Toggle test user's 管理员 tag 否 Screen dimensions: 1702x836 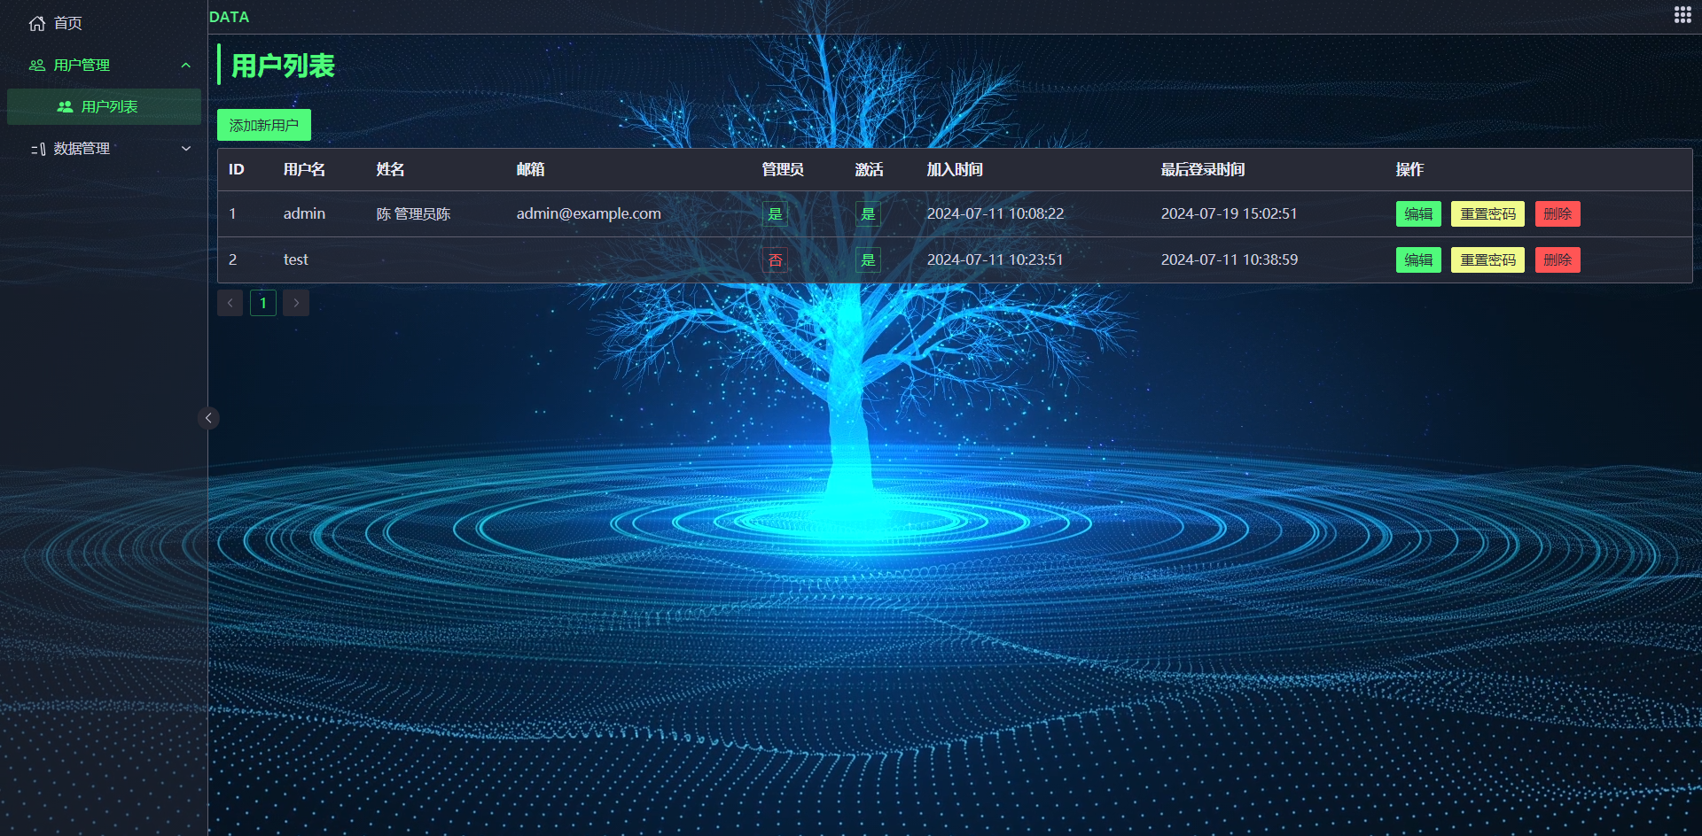click(x=775, y=259)
